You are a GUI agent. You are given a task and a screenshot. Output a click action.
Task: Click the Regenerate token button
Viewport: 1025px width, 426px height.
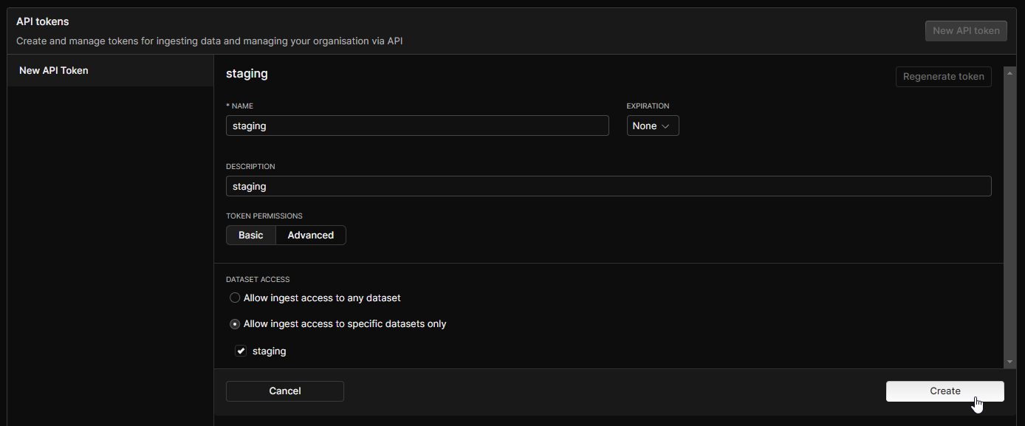pyautogui.click(x=943, y=77)
